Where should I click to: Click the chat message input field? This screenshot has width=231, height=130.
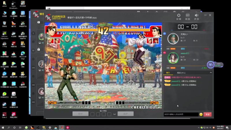[x=181, y=114]
